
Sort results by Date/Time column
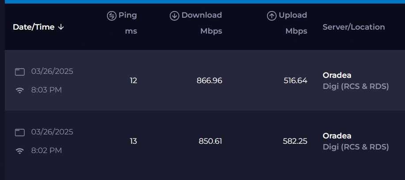coord(34,27)
